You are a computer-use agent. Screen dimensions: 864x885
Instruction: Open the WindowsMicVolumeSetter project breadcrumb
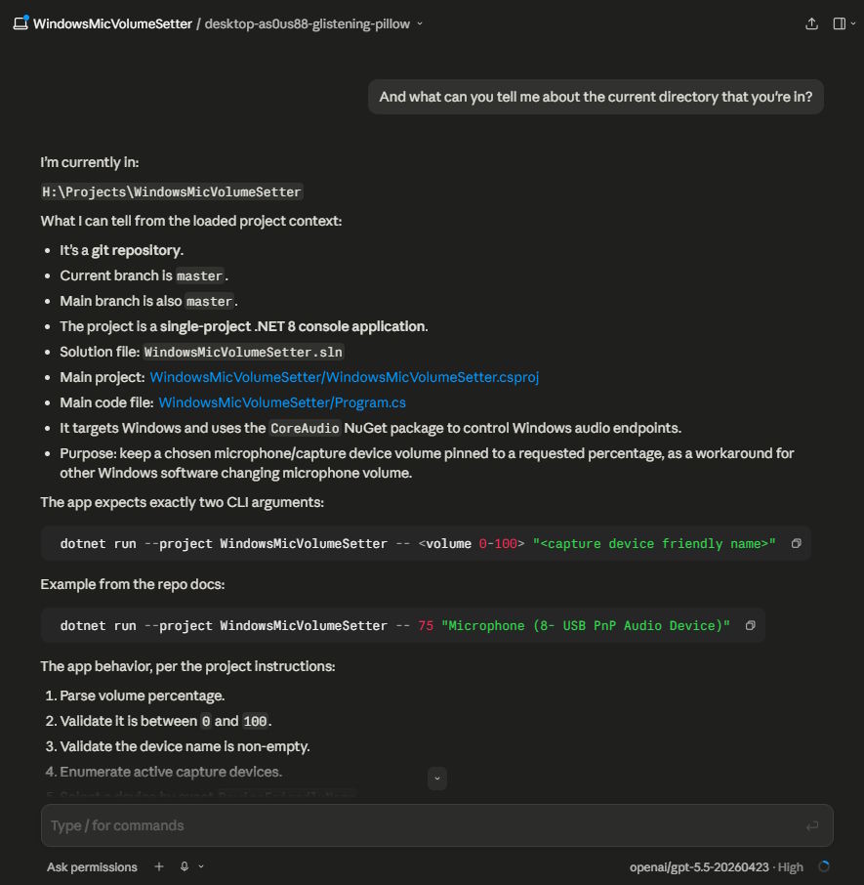[112, 23]
